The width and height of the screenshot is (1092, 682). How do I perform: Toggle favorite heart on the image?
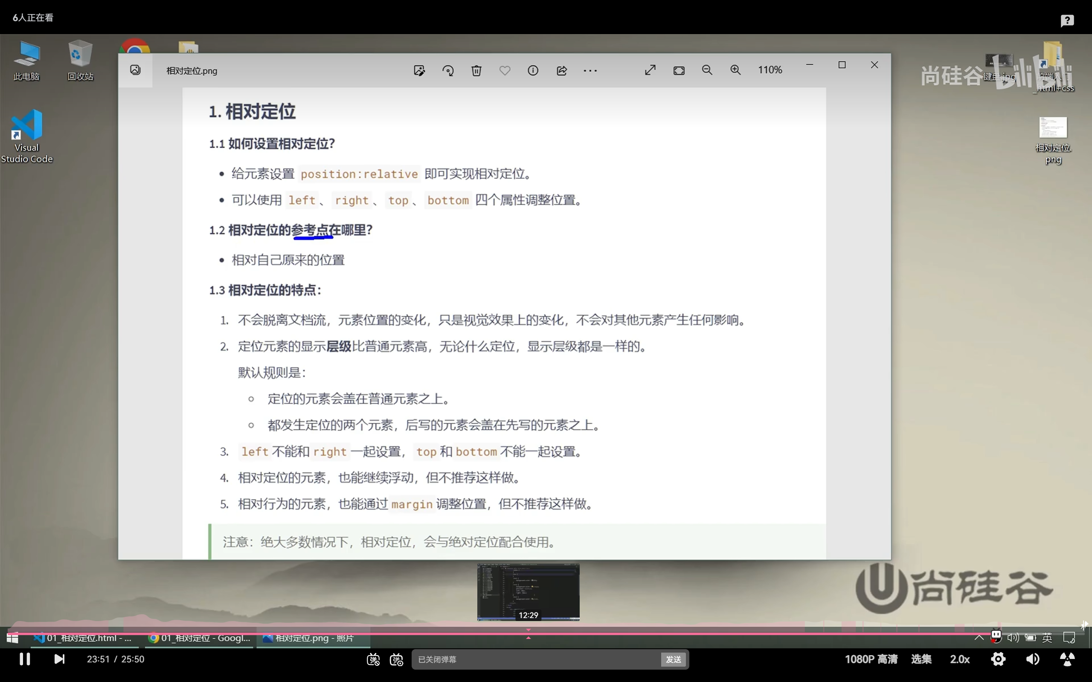(x=505, y=70)
